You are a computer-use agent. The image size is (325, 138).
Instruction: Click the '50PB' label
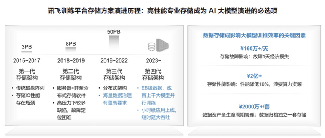pyautogui.click(x=114, y=32)
